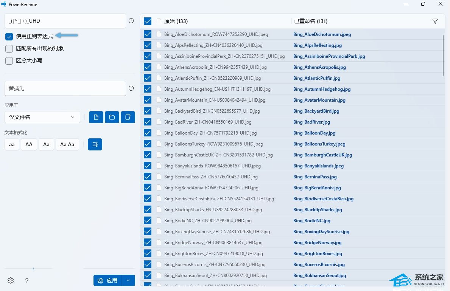Apply title case 'Aa' formatting
Image resolution: width=450 pixels, height=291 pixels.
[x=46, y=144]
